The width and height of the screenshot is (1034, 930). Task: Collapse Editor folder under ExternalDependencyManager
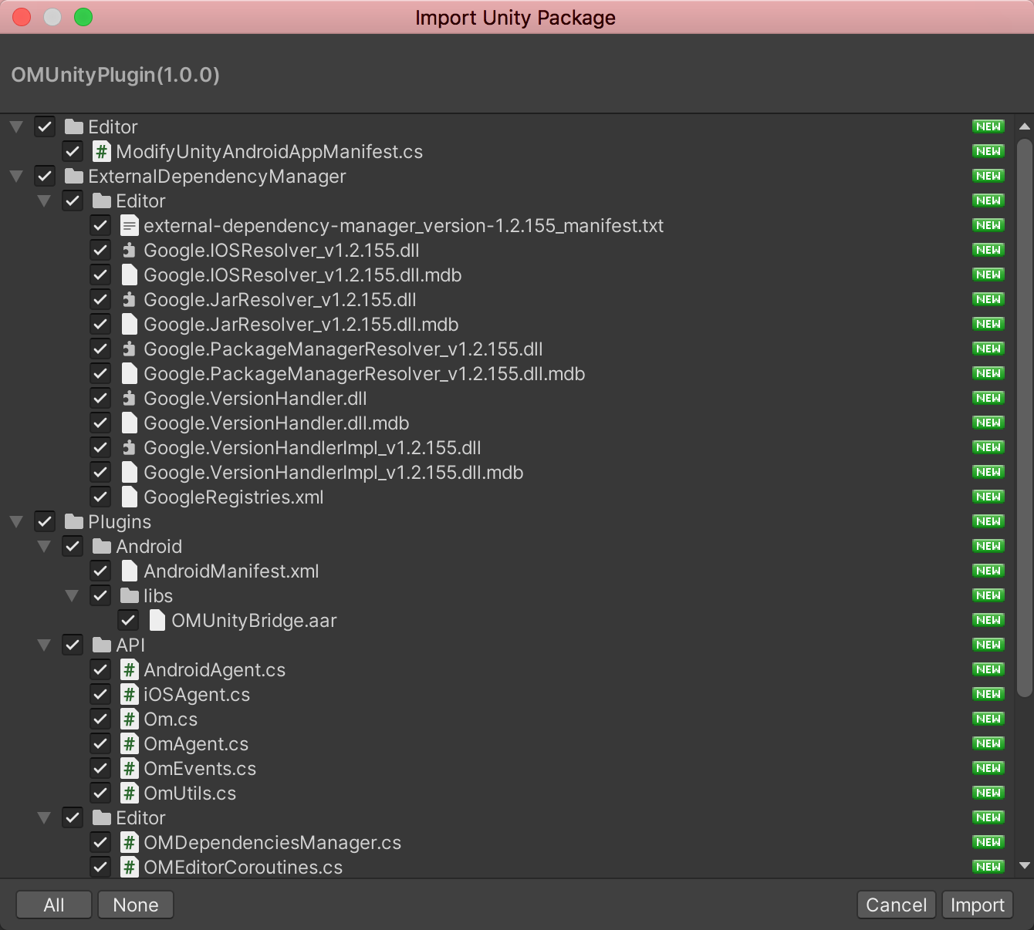[44, 201]
